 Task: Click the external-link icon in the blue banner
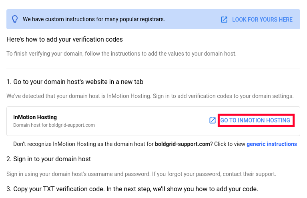point(224,20)
